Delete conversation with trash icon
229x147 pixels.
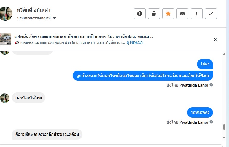click(154, 14)
